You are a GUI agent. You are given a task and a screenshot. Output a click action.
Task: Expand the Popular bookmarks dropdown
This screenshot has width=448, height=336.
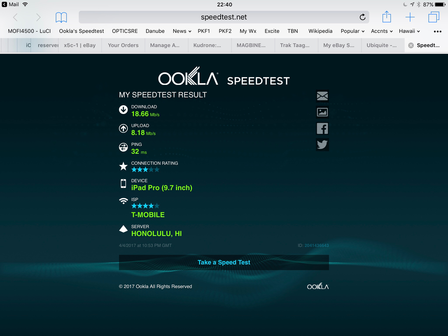tap(352, 31)
